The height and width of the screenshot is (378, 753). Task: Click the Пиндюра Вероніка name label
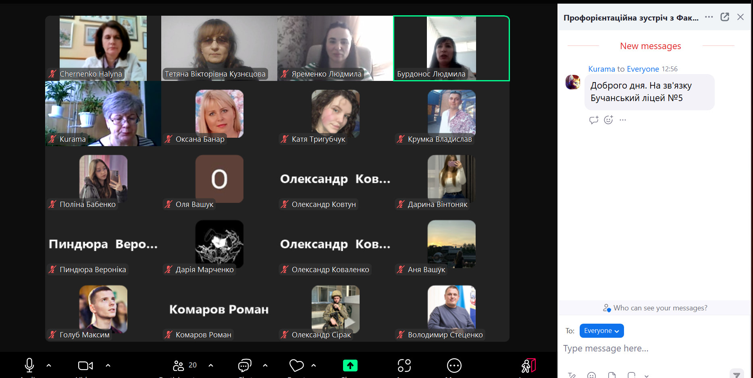coord(93,270)
